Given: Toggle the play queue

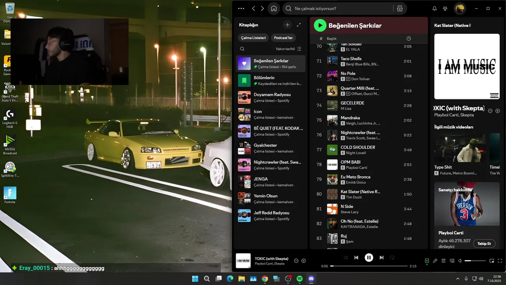Looking at the screenshot, I should pos(444,261).
